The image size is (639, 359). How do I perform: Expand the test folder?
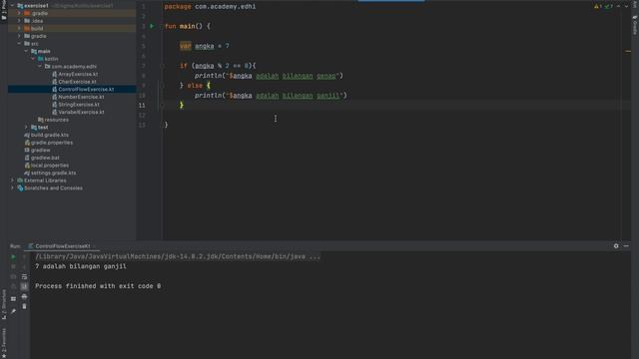coord(26,128)
